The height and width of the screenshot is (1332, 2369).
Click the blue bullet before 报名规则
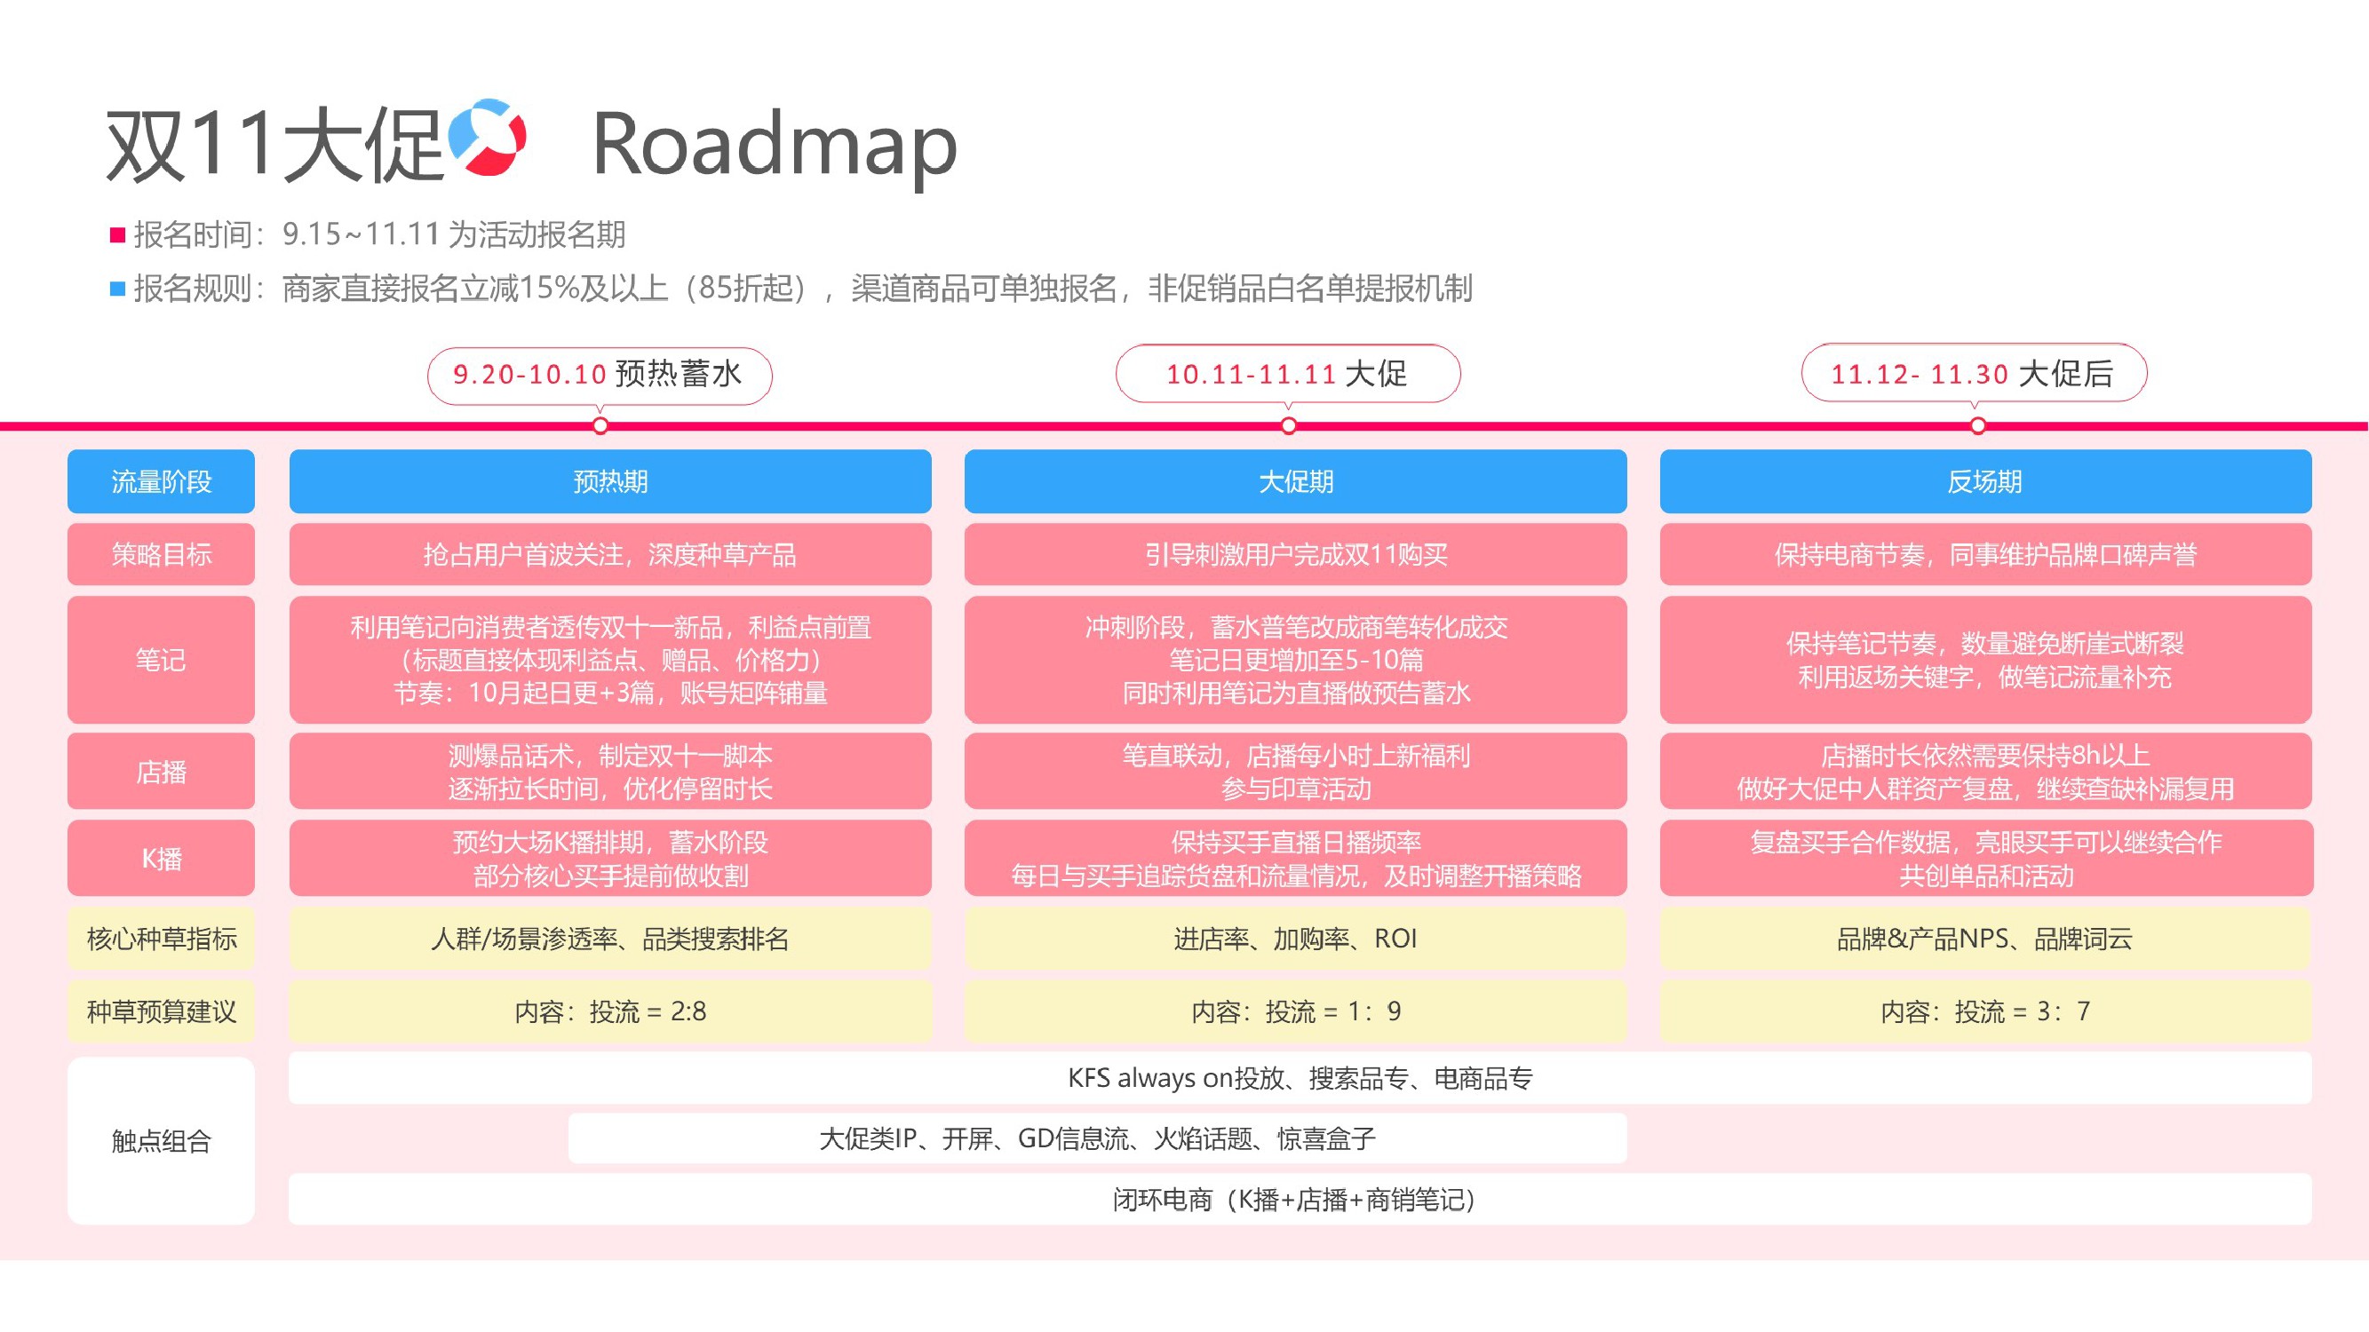pyautogui.click(x=116, y=289)
